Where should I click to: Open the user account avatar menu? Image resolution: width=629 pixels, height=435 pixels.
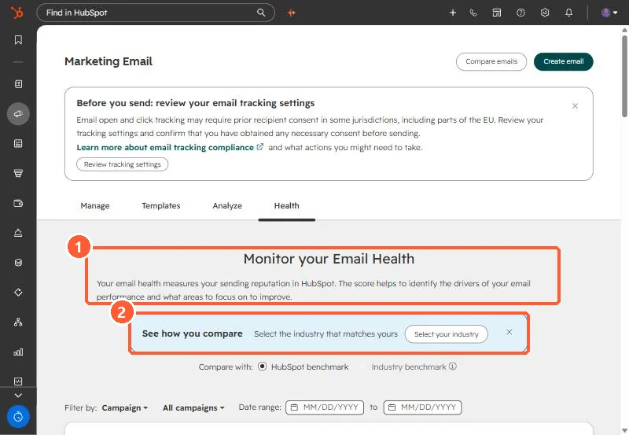(609, 13)
